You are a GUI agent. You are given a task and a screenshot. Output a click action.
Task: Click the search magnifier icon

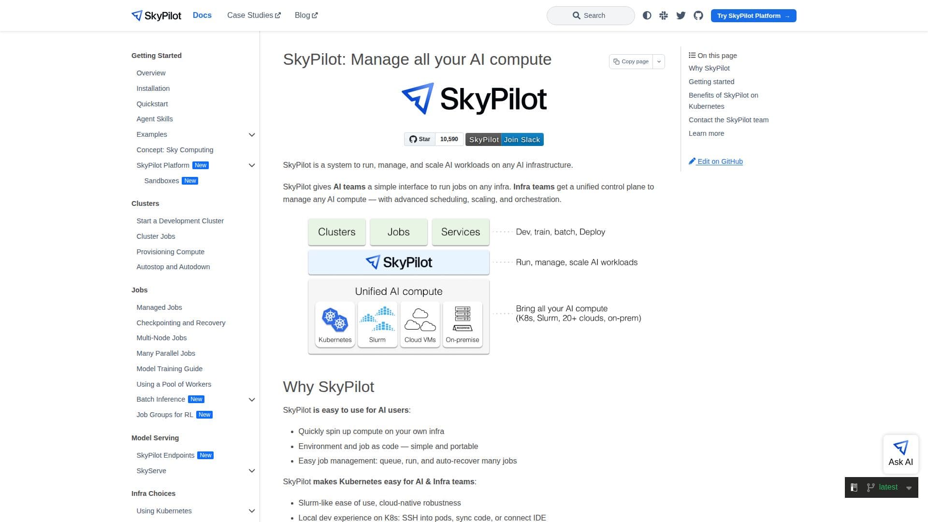click(x=576, y=15)
